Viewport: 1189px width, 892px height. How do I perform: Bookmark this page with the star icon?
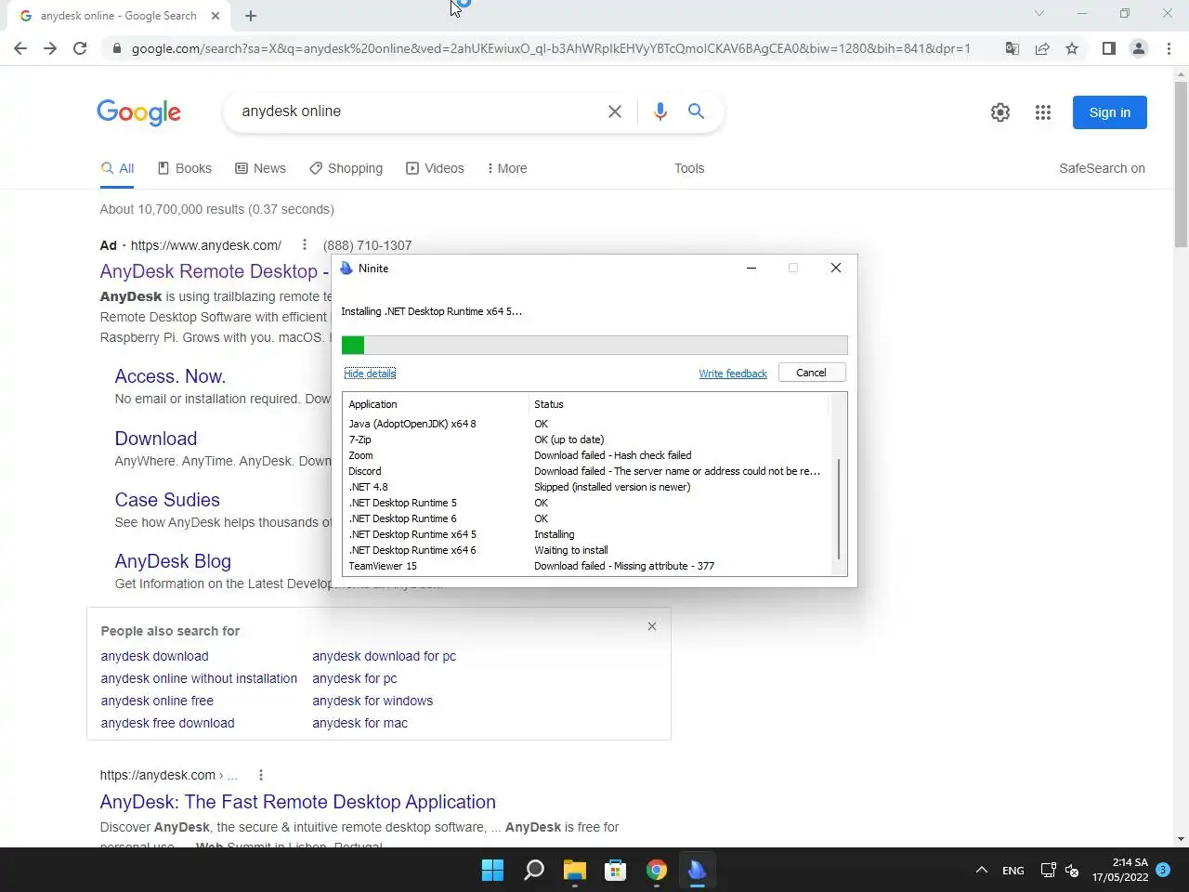[1072, 48]
